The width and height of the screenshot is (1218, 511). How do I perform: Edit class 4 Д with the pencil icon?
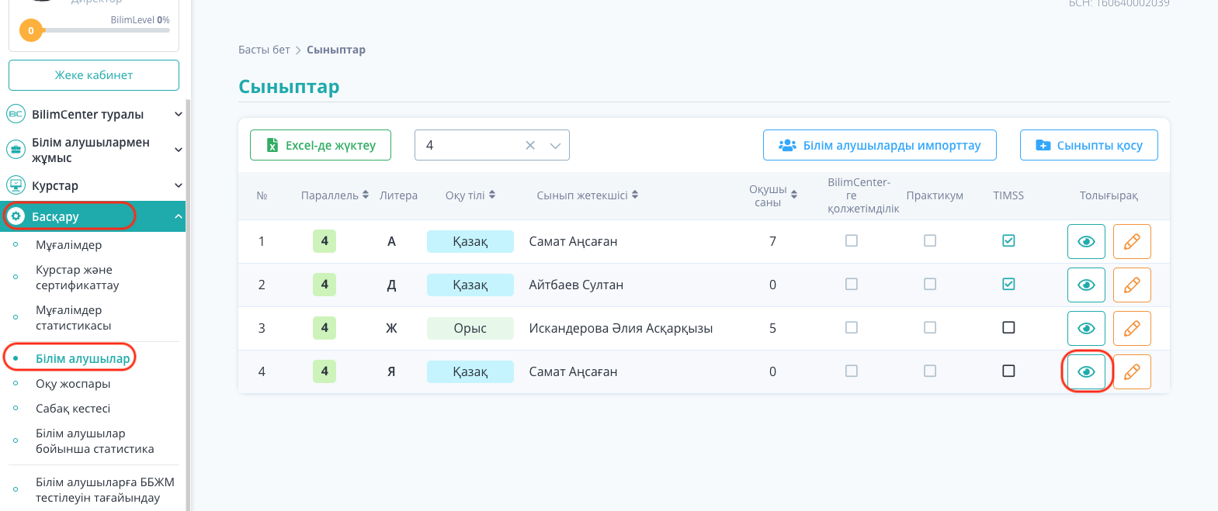point(1132,285)
